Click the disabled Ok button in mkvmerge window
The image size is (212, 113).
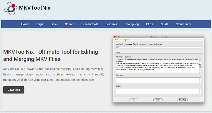134,100
